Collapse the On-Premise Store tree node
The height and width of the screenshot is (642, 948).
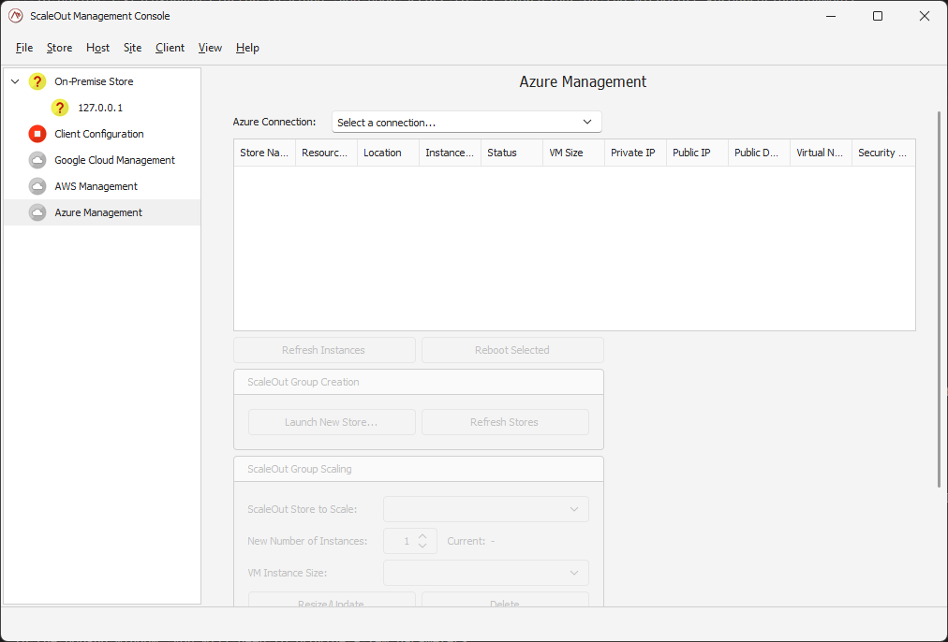tap(15, 81)
